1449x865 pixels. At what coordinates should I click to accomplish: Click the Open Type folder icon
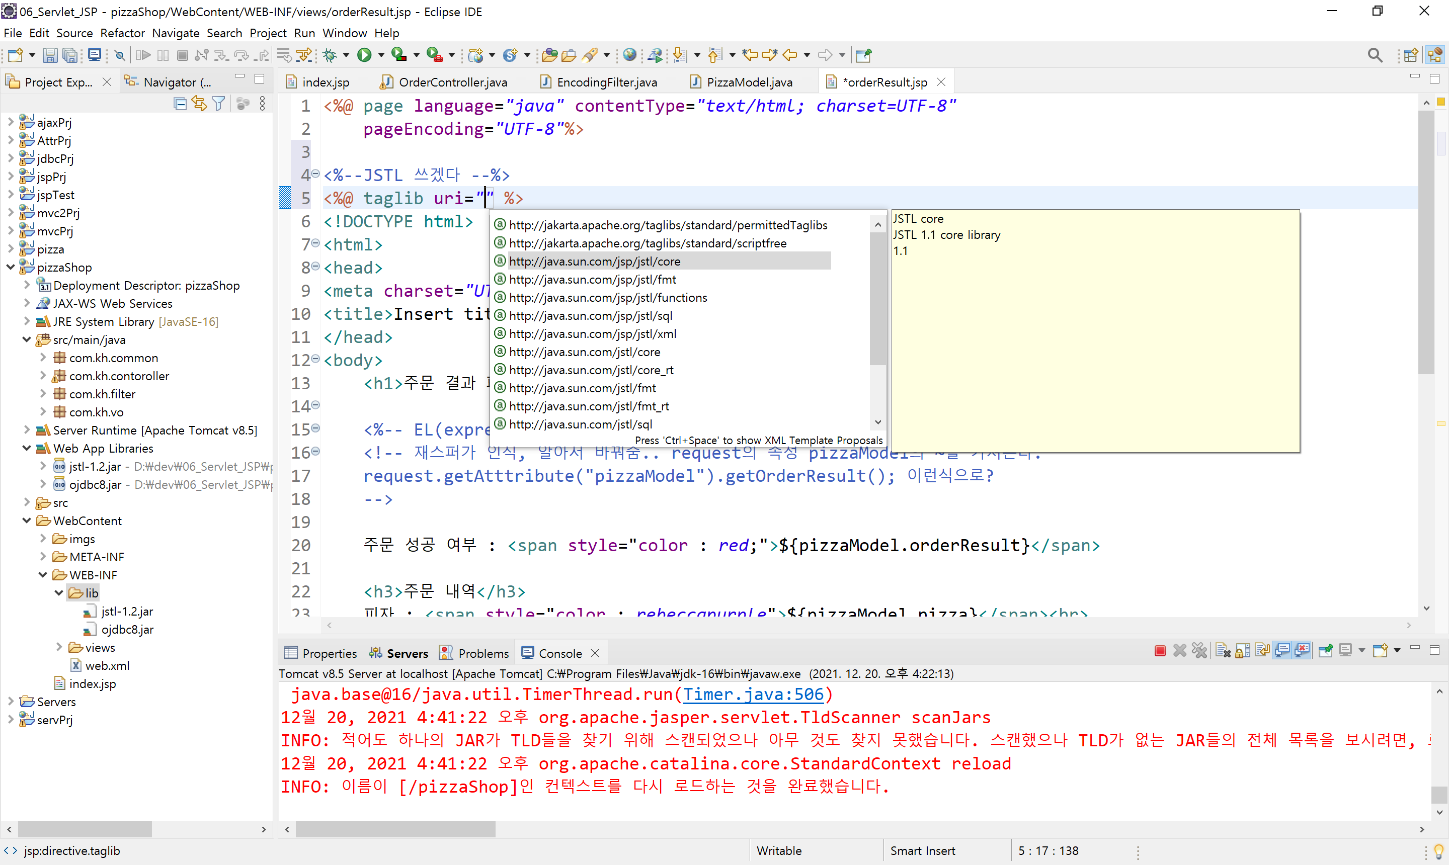[549, 55]
